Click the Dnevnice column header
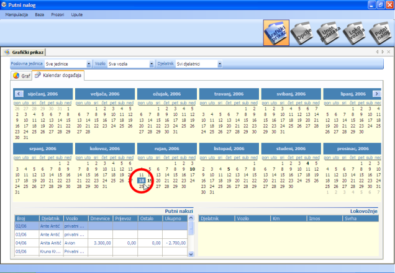 click(x=101, y=218)
